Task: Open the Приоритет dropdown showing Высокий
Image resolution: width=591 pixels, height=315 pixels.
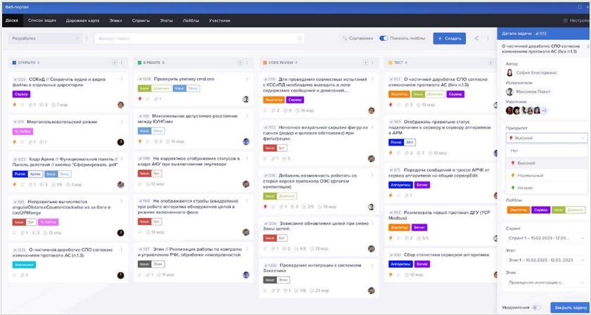Action: coord(545,139)
